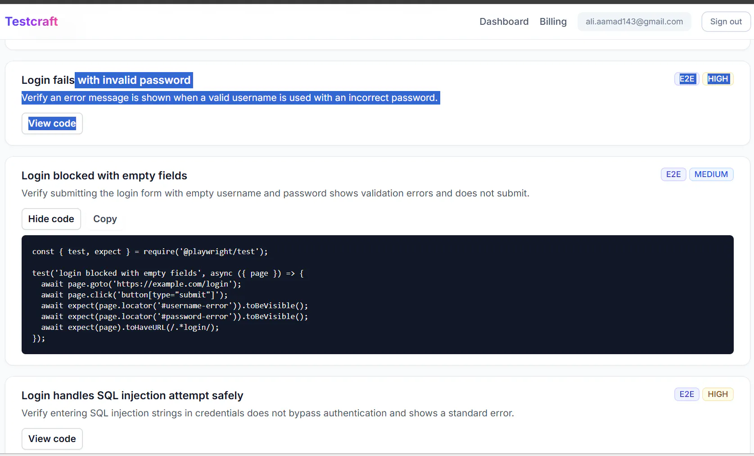View code for invalid password test

click(52, 123)
